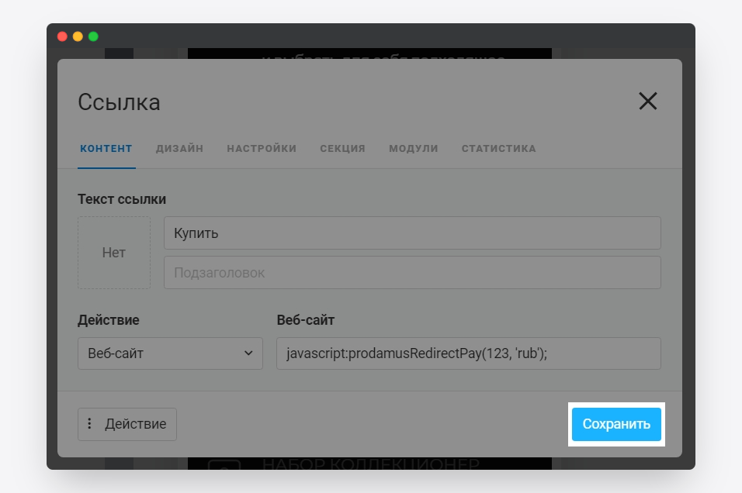This screenshot has width=742, height=493.
Task: Click into the Подзаголовок field
Action: point(411,273)
